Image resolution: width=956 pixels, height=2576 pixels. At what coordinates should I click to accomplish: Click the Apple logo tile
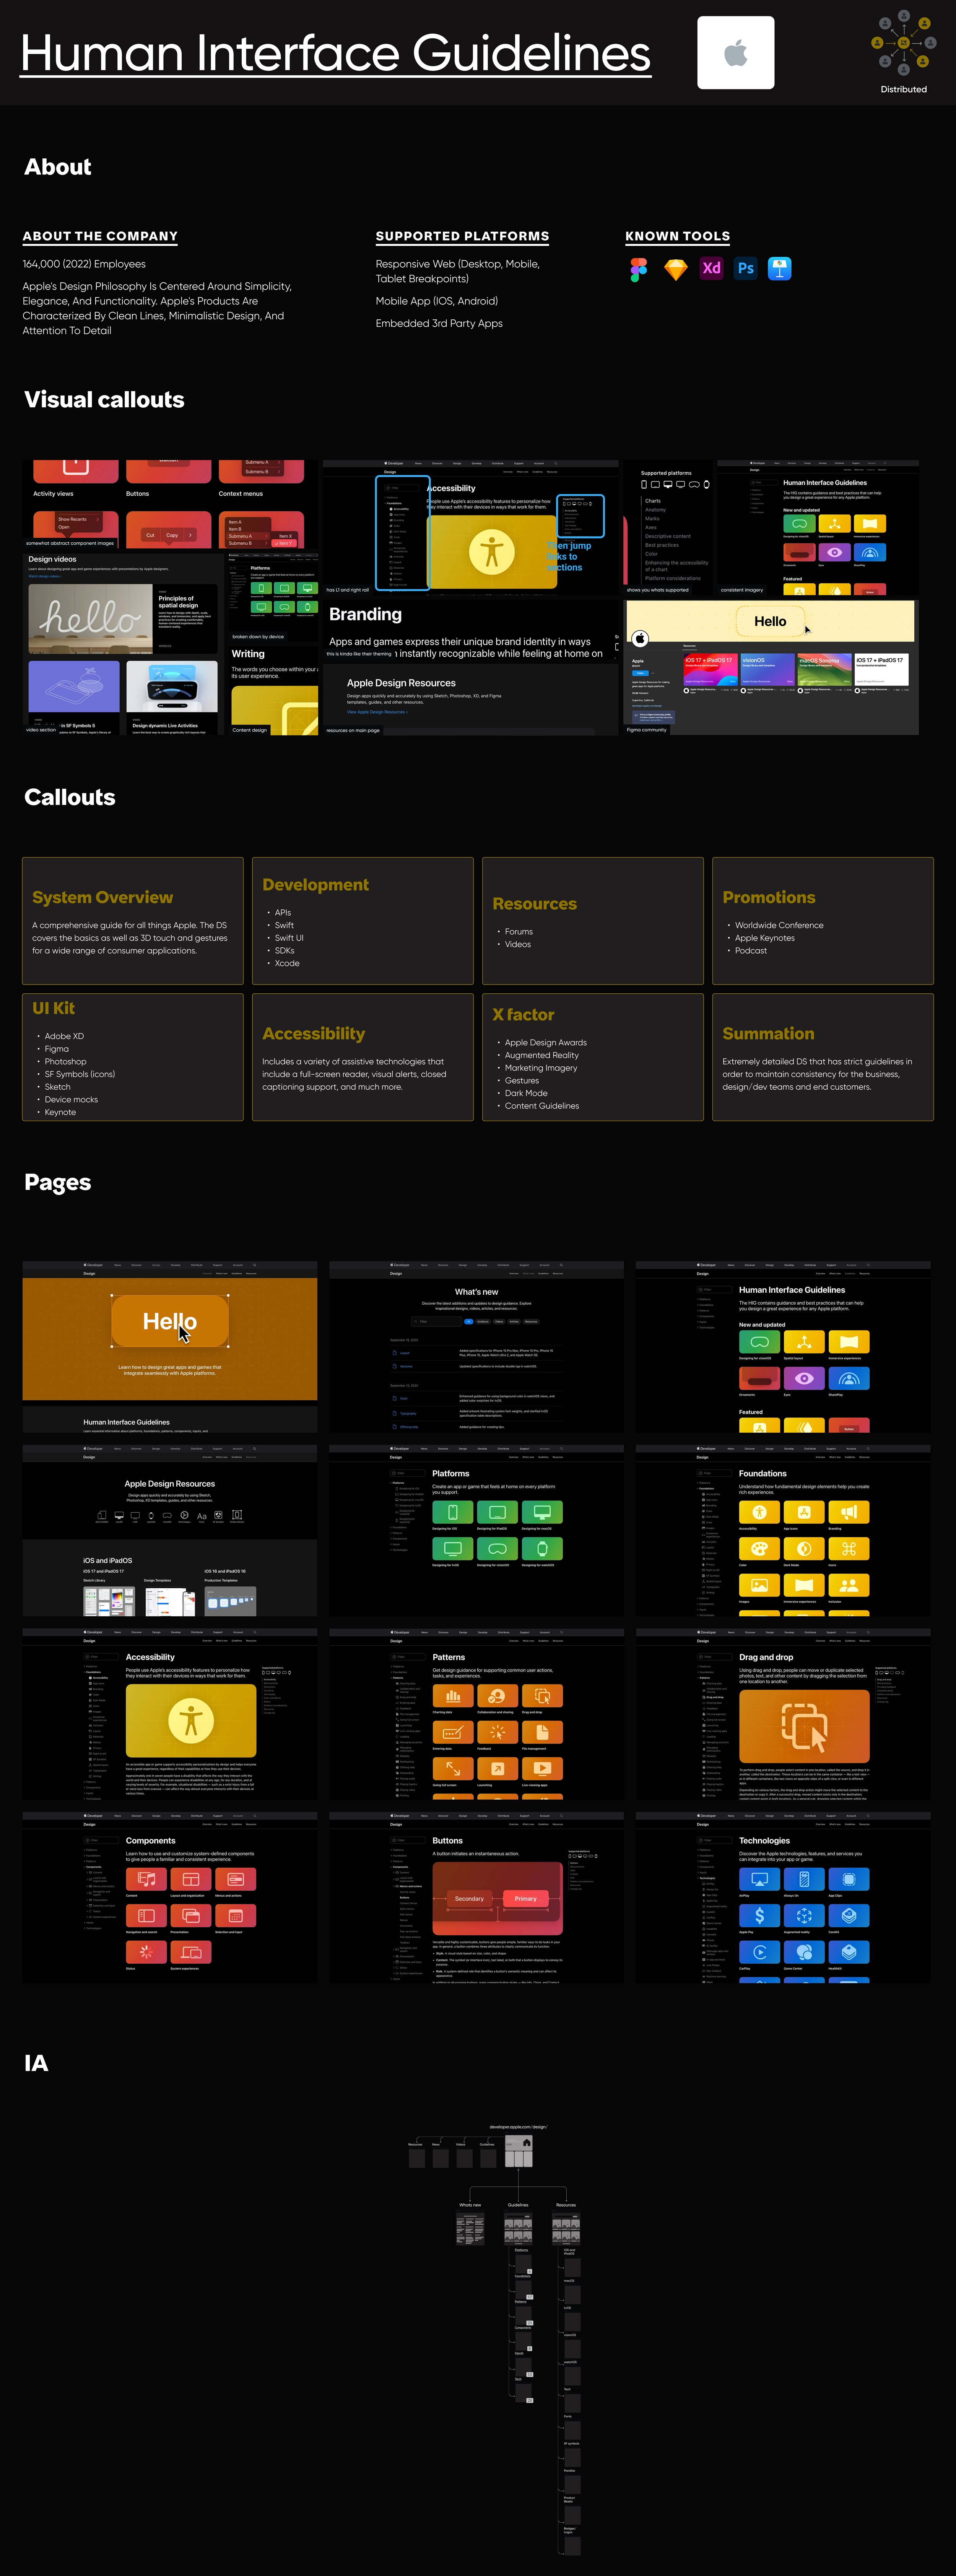pos(735,53)
